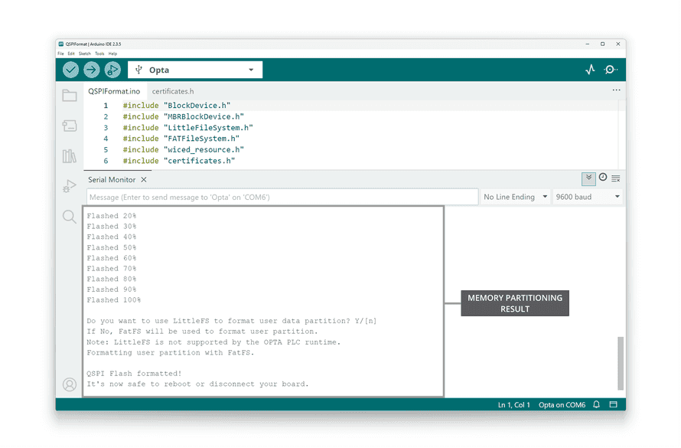681x448 pixels.
Task: Toggle timestamps in Serial Monitor
Action: click(602, 177)
